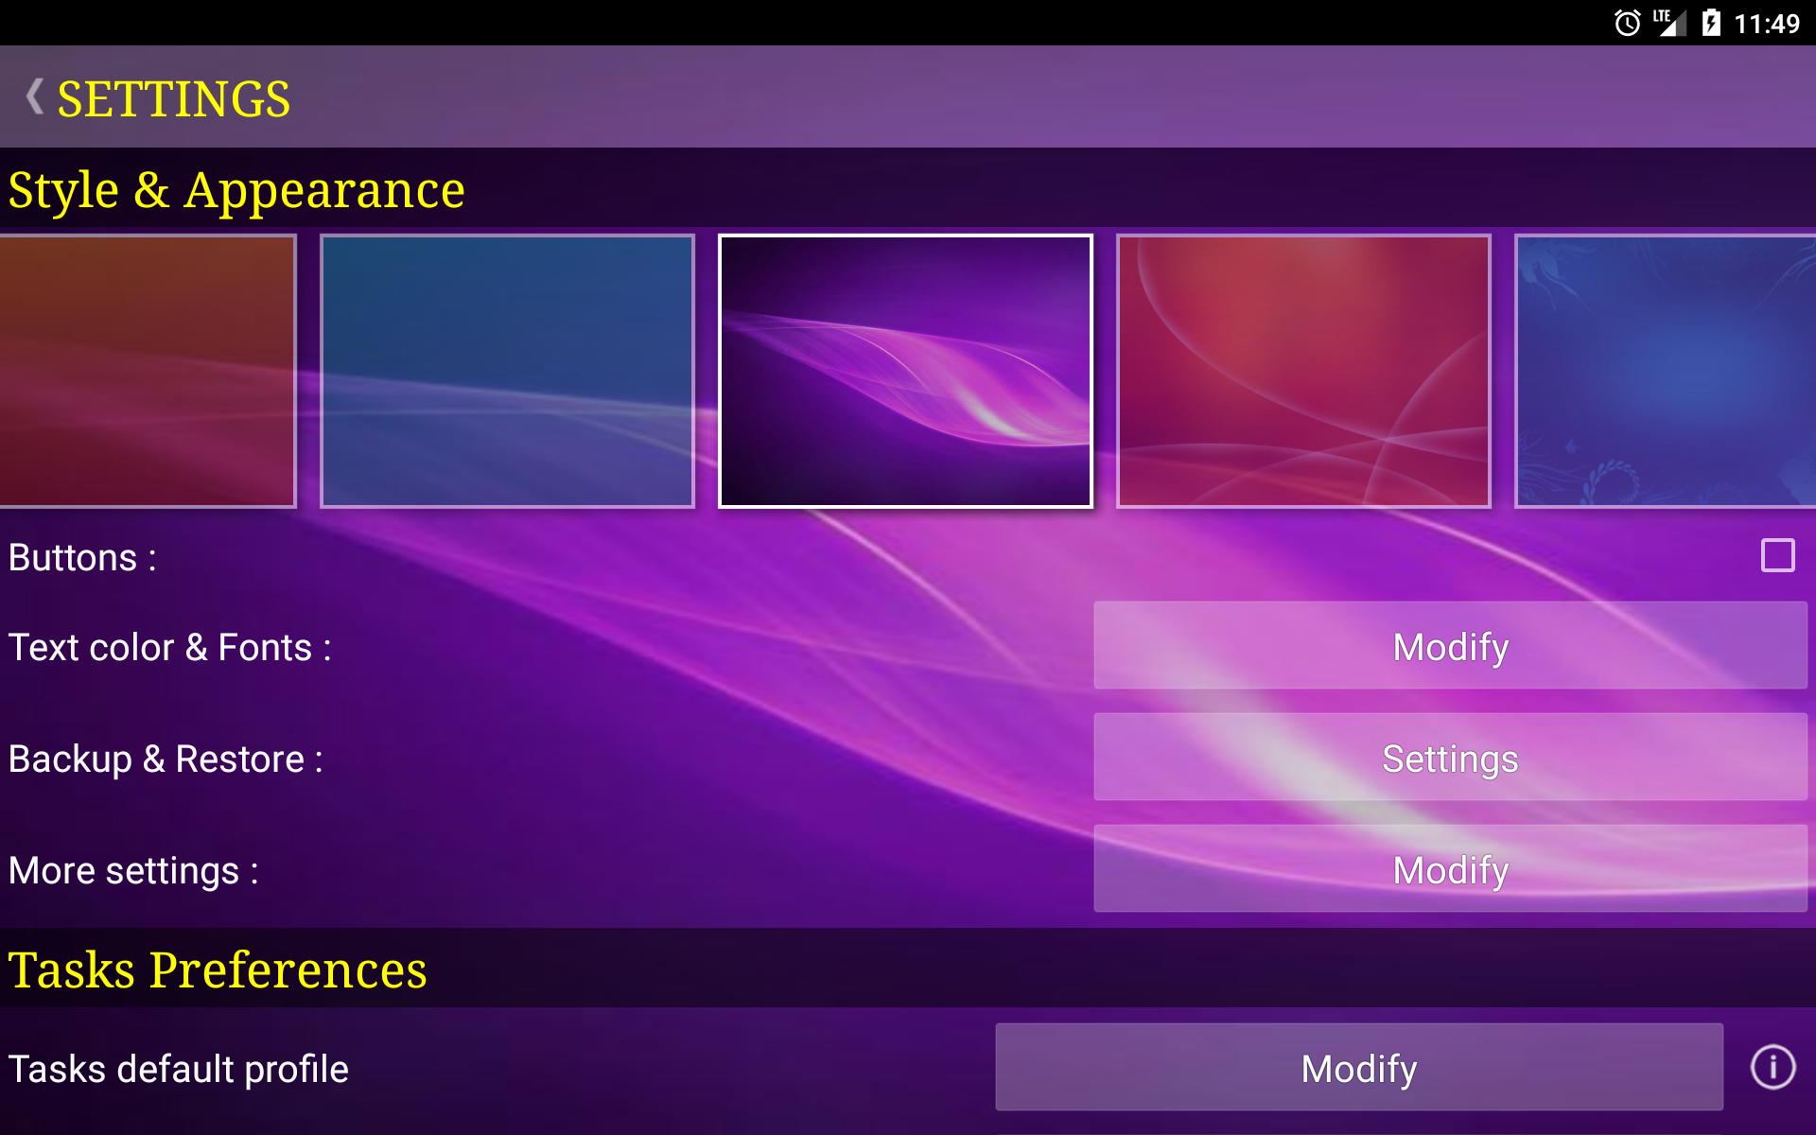The image size is (1816, 1135).
Task: Tap the SETTINGS title text
Action: click(x=174, y=98)
